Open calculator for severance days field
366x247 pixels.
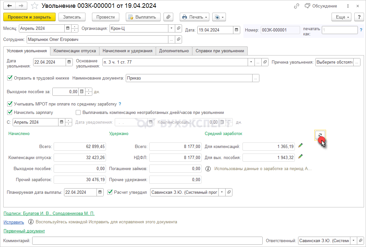pos(82,92)
